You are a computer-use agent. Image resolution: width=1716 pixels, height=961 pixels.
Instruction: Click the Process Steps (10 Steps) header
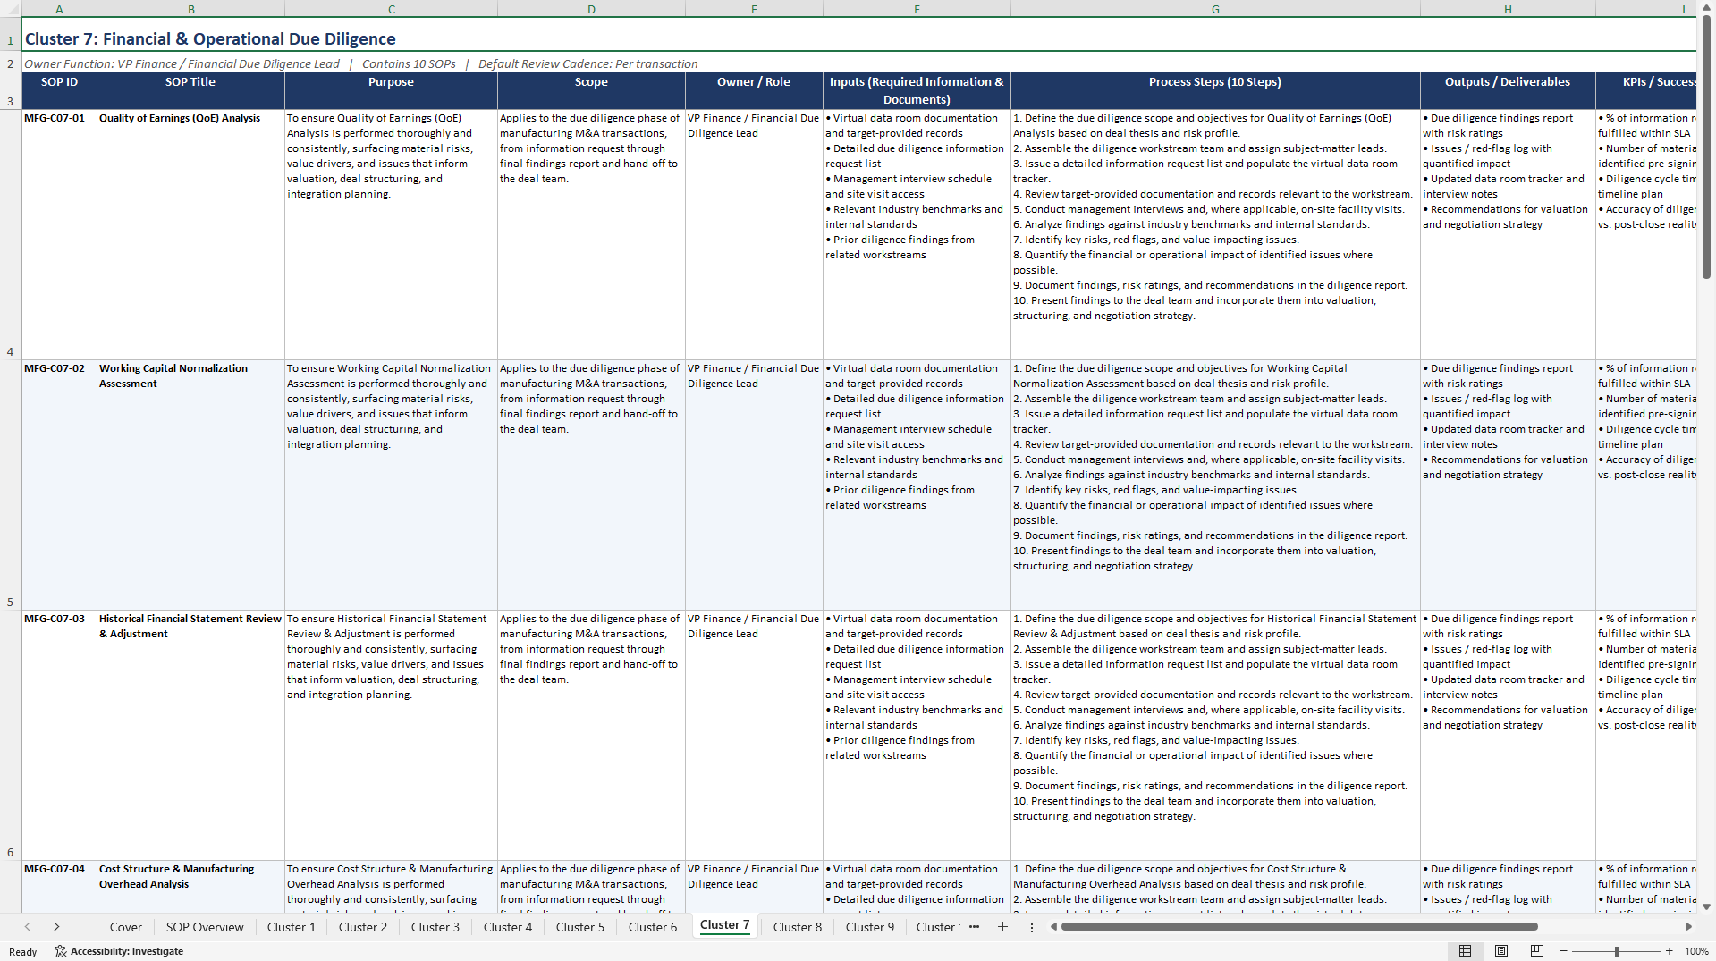click(1215, 90)
